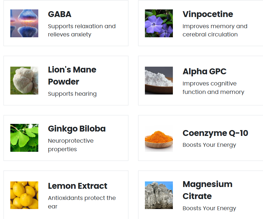Click the "Neuroprotective properties" description
Screen dimensions: 263x219
click(x=71, y=145)
